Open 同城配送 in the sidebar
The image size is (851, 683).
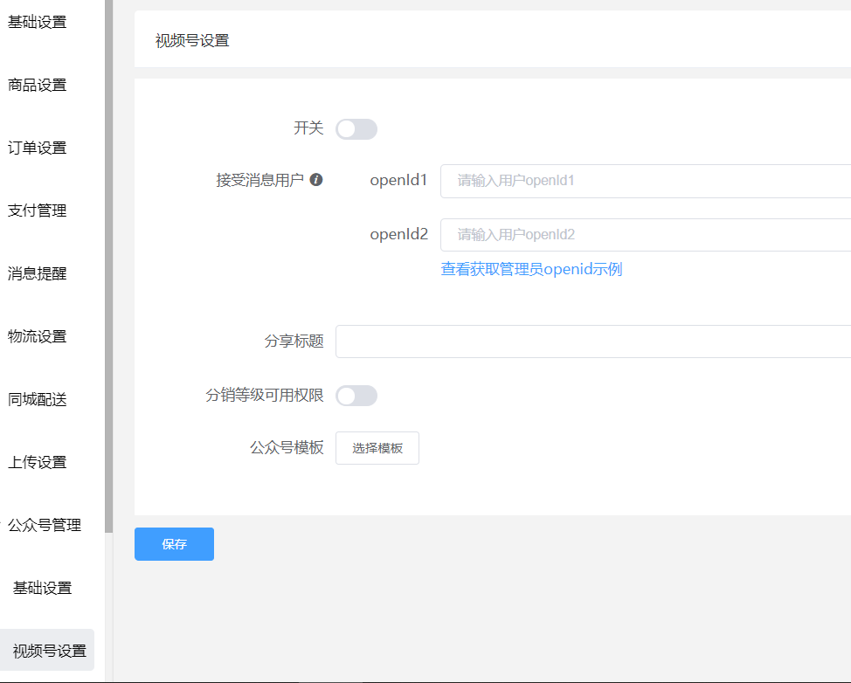tap(38, 399)
